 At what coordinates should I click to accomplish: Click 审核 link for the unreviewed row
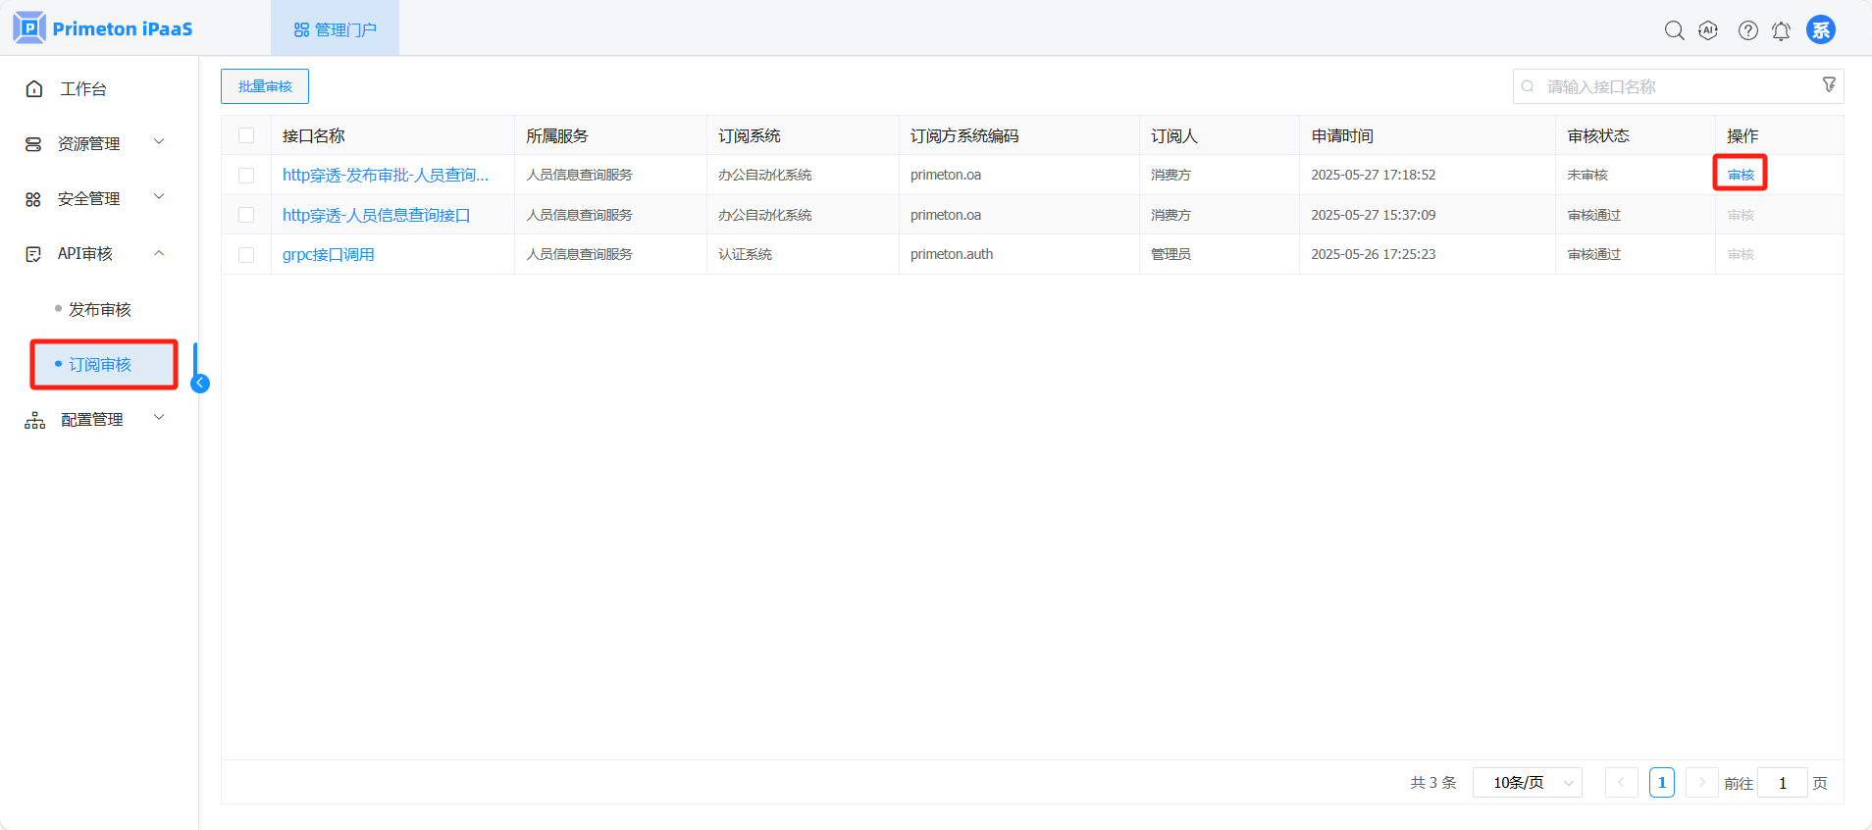(x=1741, y=175)
